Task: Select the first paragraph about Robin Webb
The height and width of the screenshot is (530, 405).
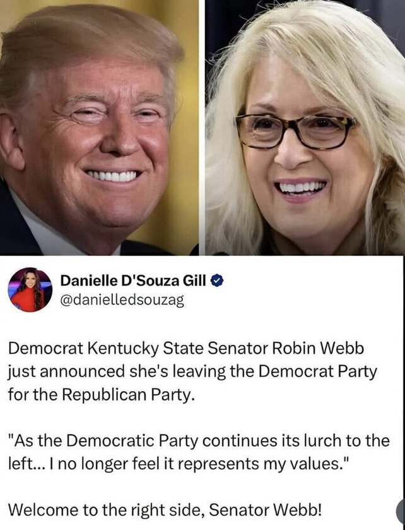Action: pyautogui.click(x=192, y=371)
